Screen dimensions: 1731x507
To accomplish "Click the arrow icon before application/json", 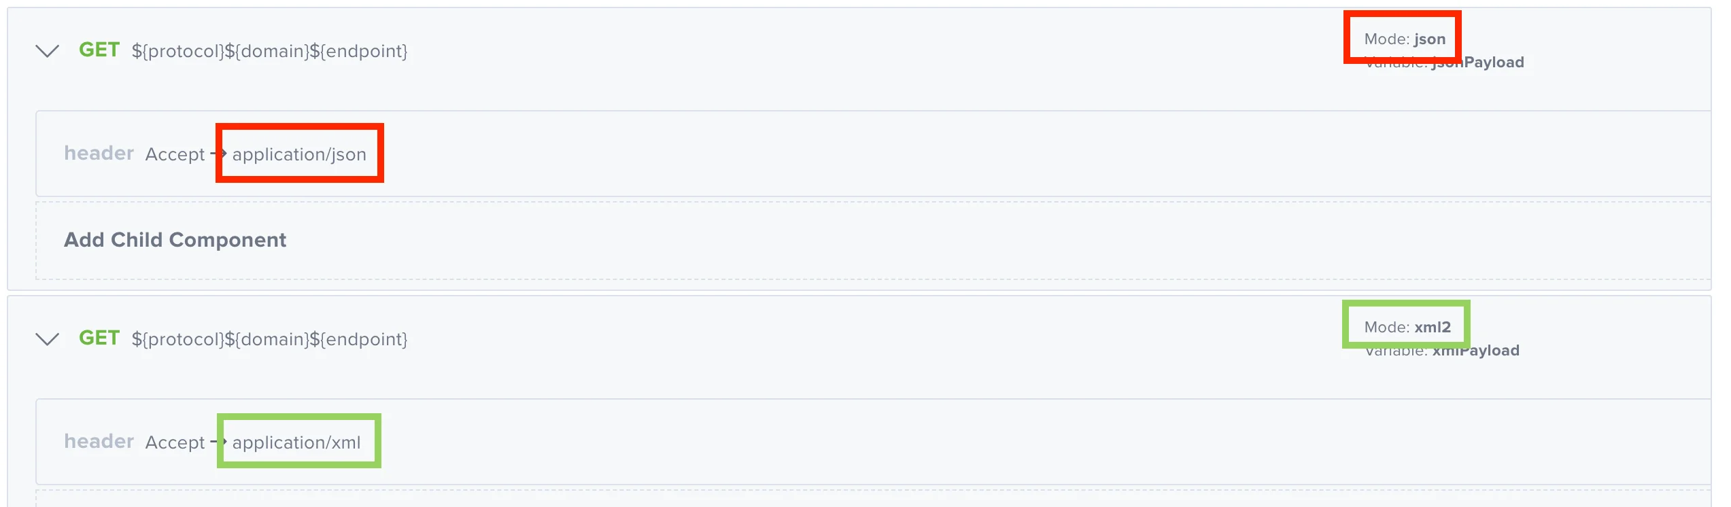I will (219, 154).
